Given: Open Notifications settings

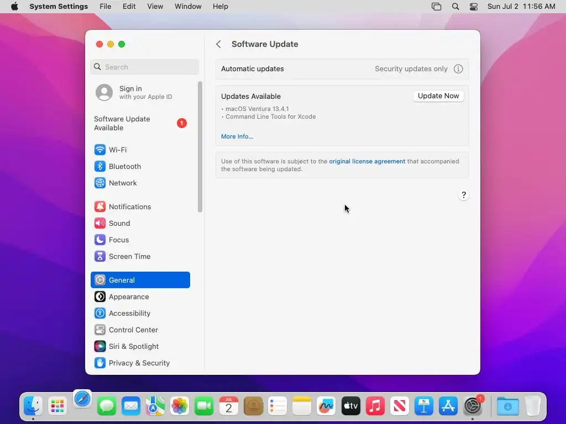Looking at the screenshot, I should pos(140,206).
